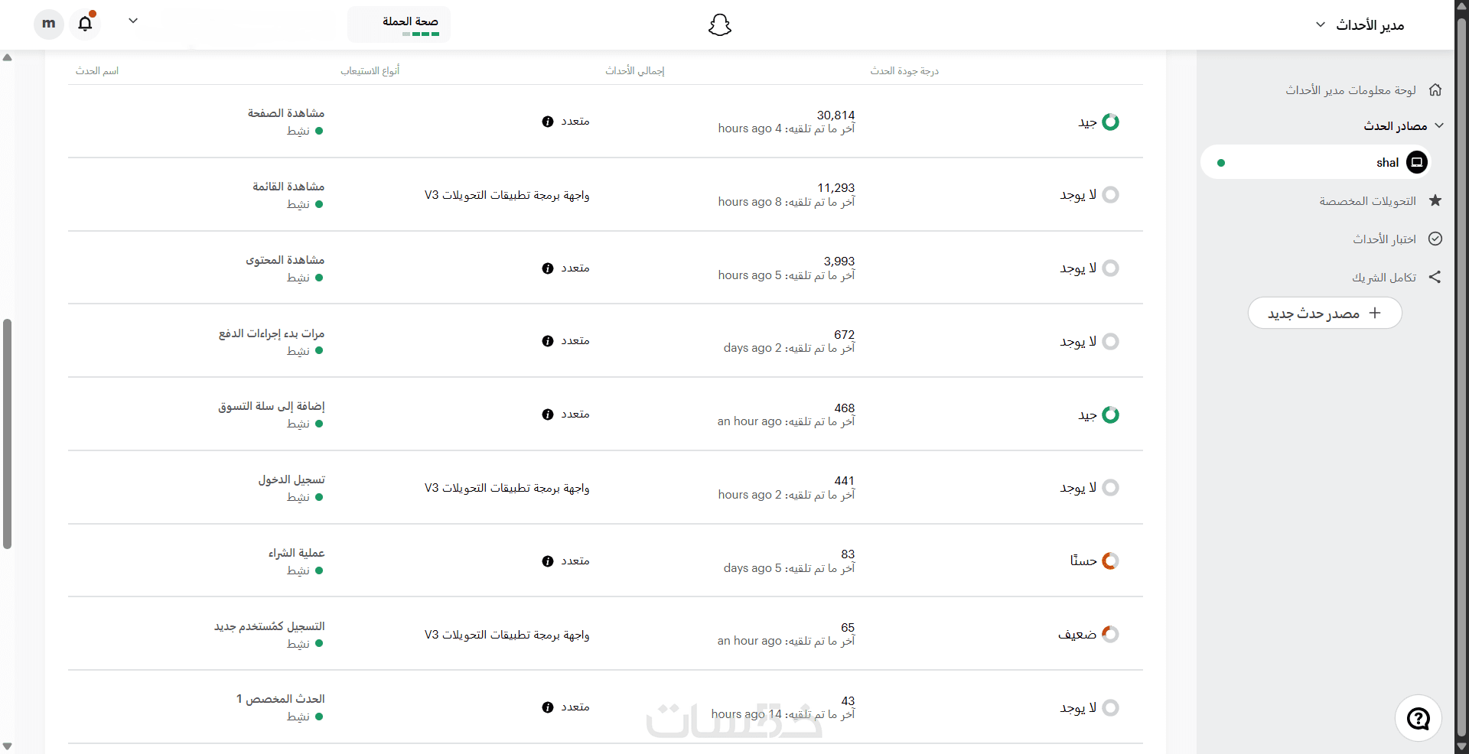This screenshot has width=1469, height=754.
Task: Click the star icon for custom conversions
Action: click(1435, 201)
